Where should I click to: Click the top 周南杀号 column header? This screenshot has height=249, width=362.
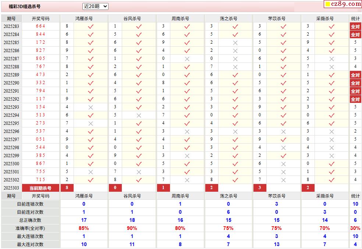tap(180, 19)
